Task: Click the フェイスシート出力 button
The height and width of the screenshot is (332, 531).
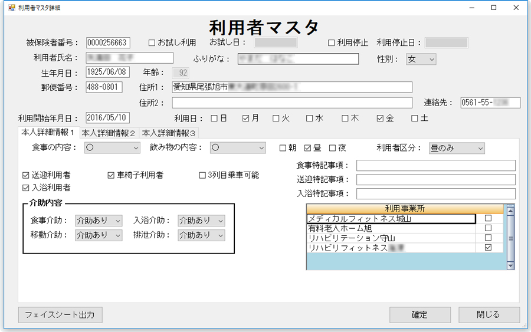Action: click(x=60, y=315)
